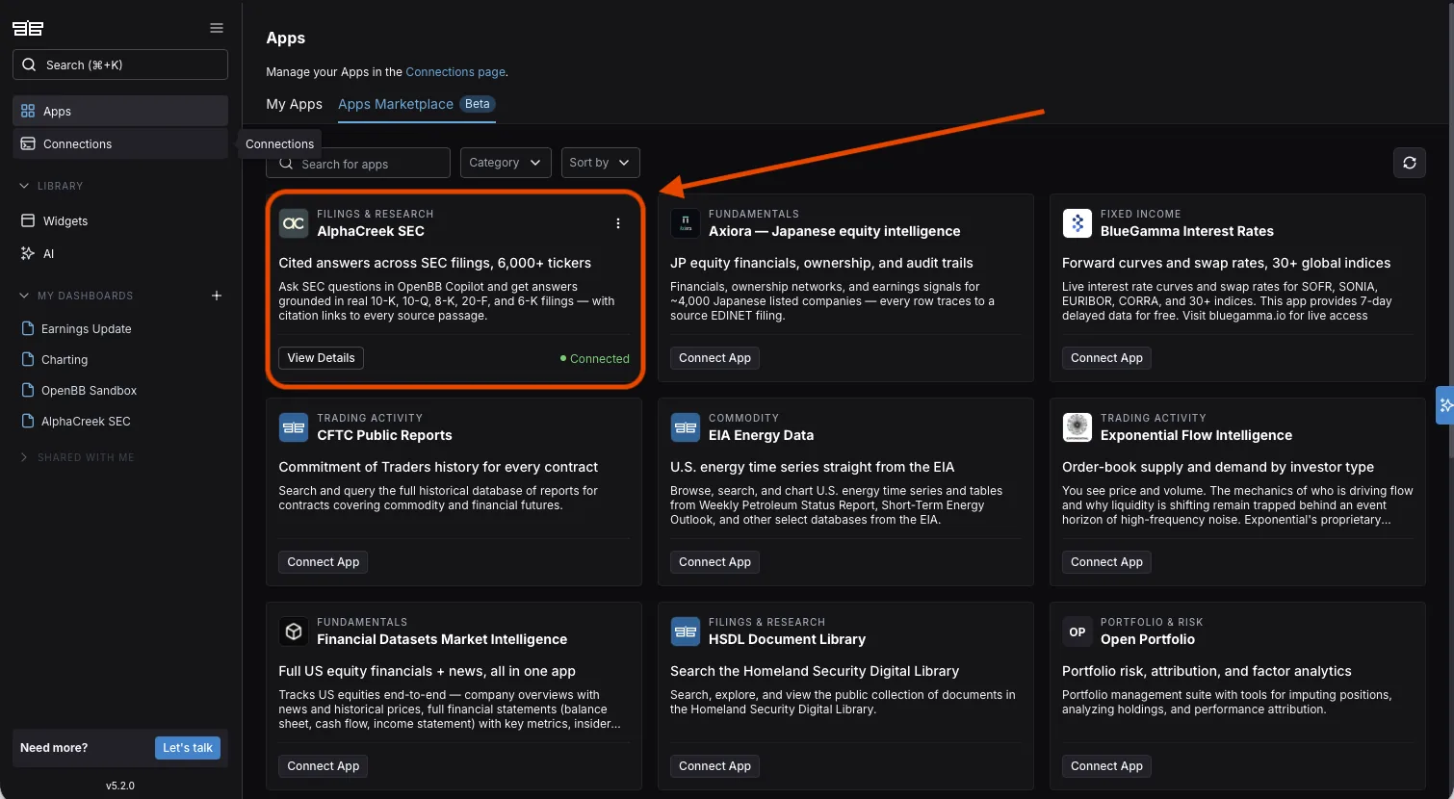The height and width of the screenshot is (799, 1454).
Task: Connect the Exponential Flow Intelligence app
Action: (1106, 562)
